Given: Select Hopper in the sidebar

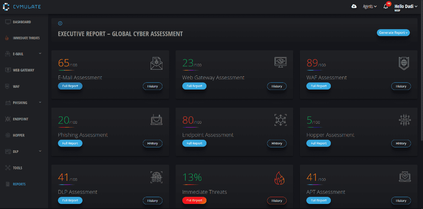Looking at the screenshot, I should (x=19, y=135).
